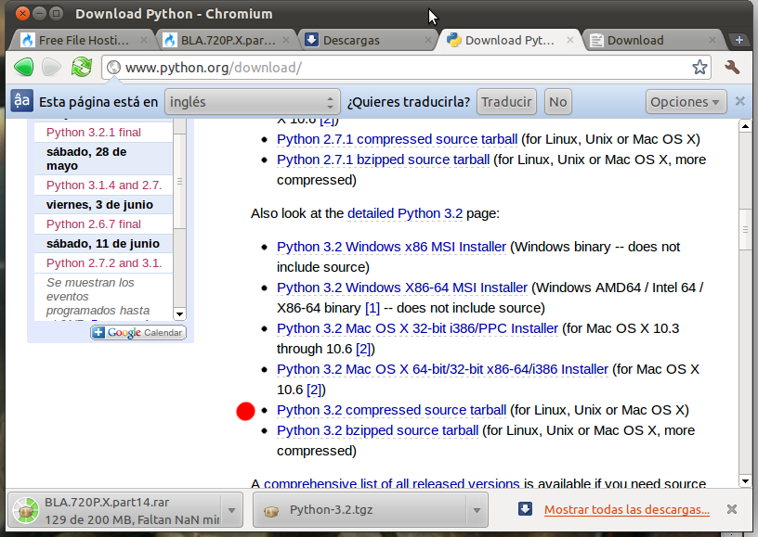Click the www.python.org/download/ address bar
Image resolution: width=758 pixels, height=537 pixels.
pos(406,67)
